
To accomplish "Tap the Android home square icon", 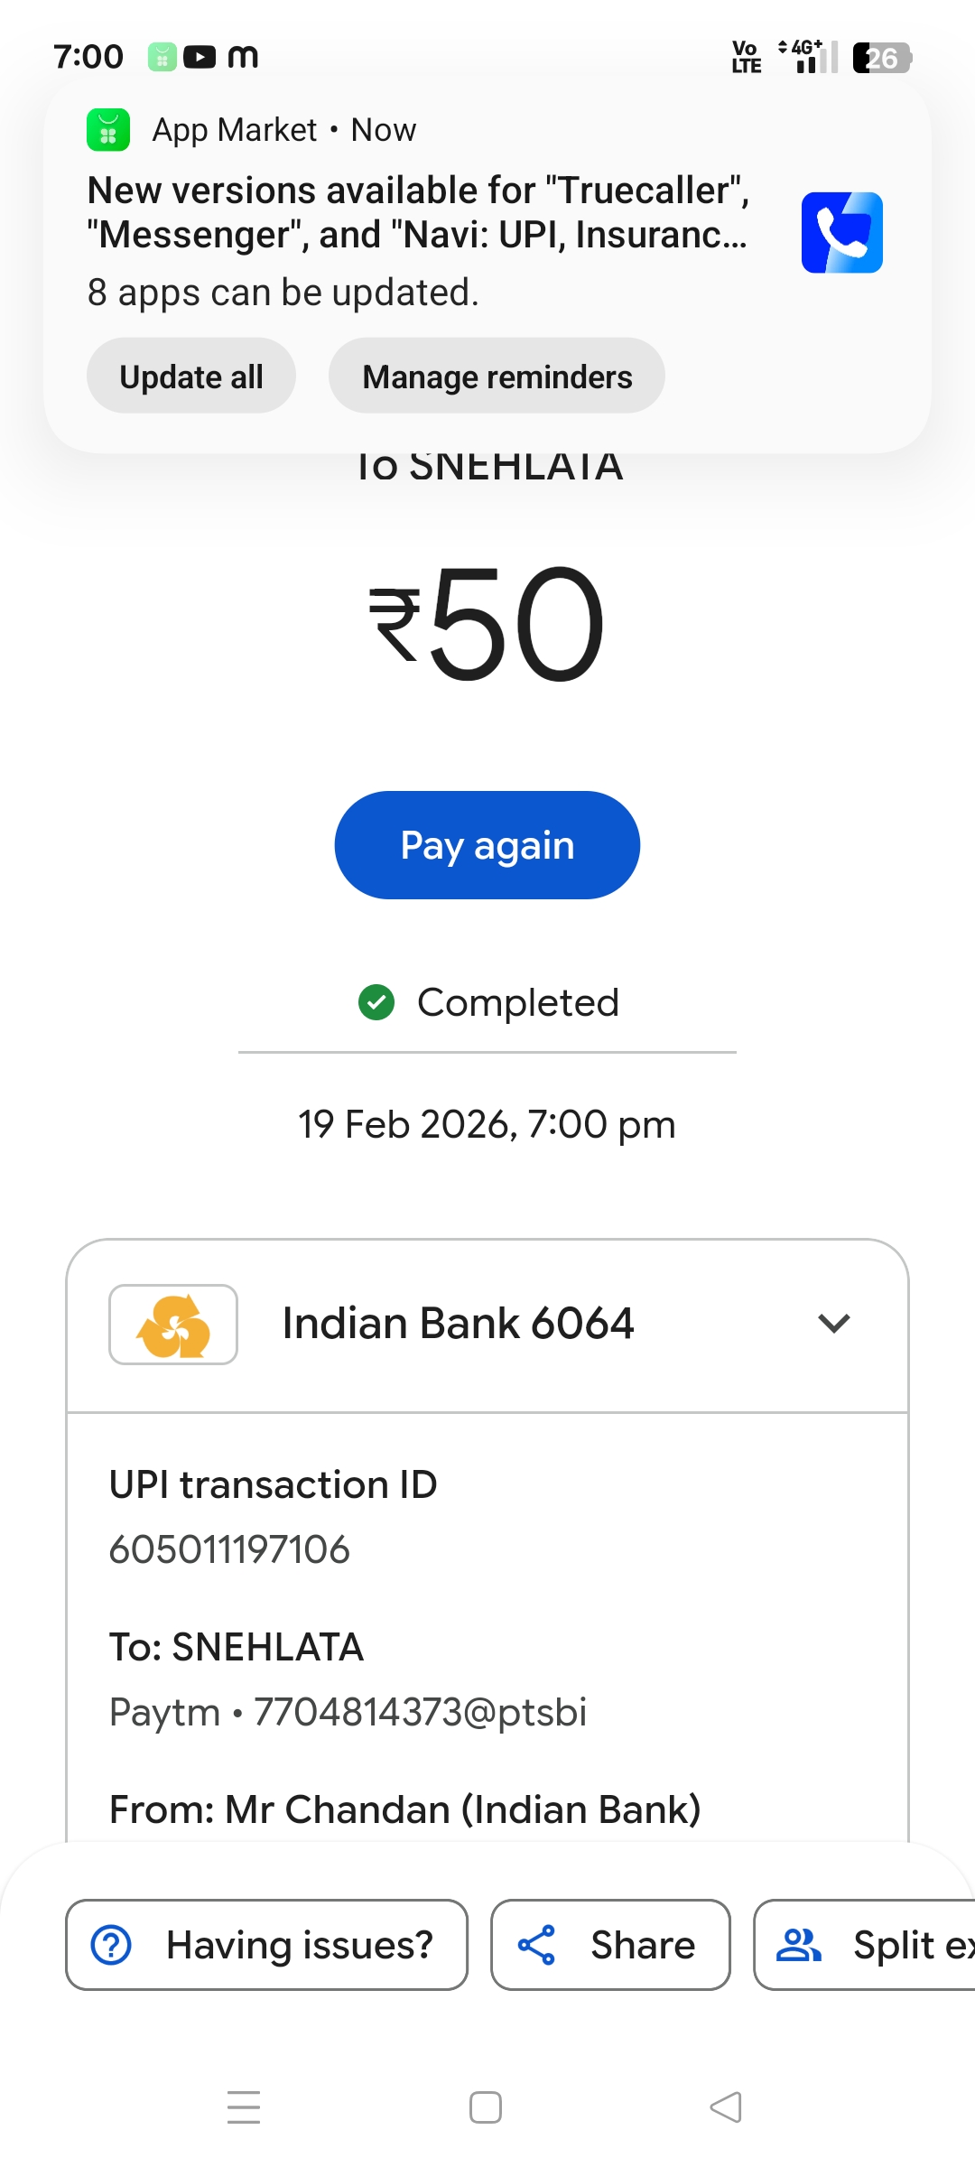I will tap(486, 2107).
